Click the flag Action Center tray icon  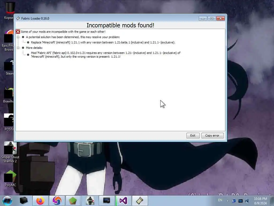234,201
